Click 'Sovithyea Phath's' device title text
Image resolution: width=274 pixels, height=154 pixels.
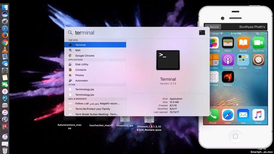(x=252, y=27)
